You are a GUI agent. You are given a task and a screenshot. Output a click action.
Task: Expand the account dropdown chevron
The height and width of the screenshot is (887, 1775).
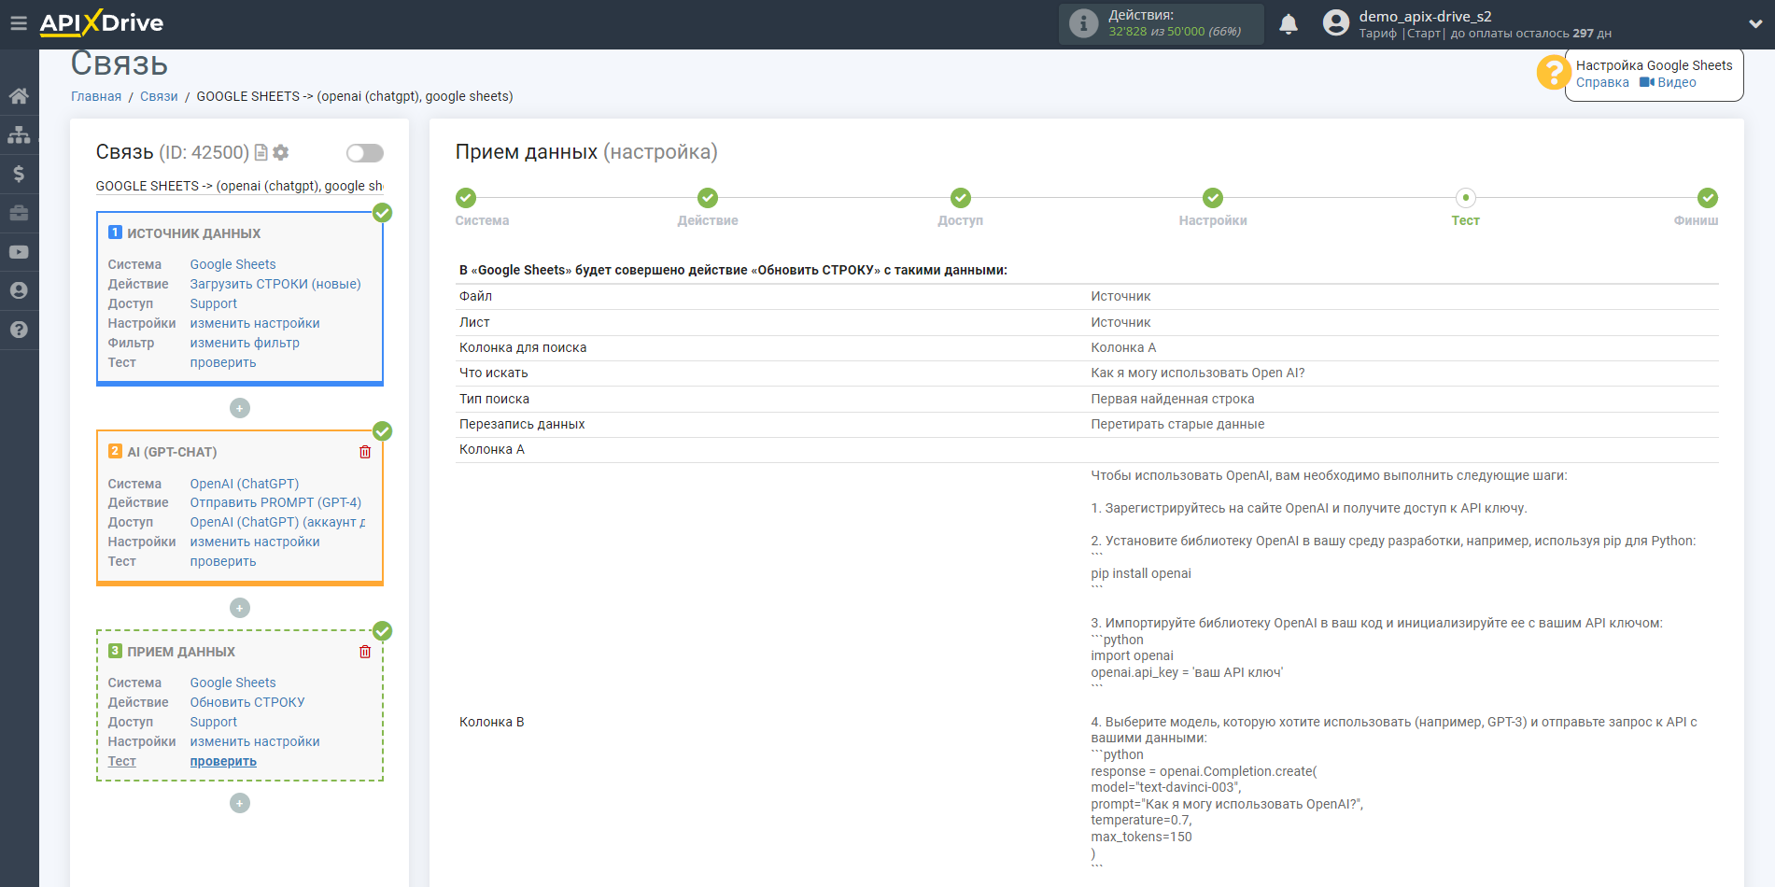click(x=1755, y=24)
